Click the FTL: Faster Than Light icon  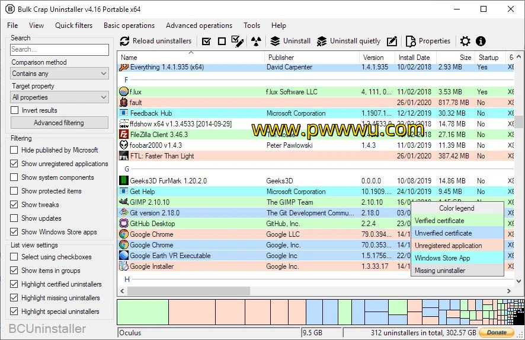(x=124, y=156)
